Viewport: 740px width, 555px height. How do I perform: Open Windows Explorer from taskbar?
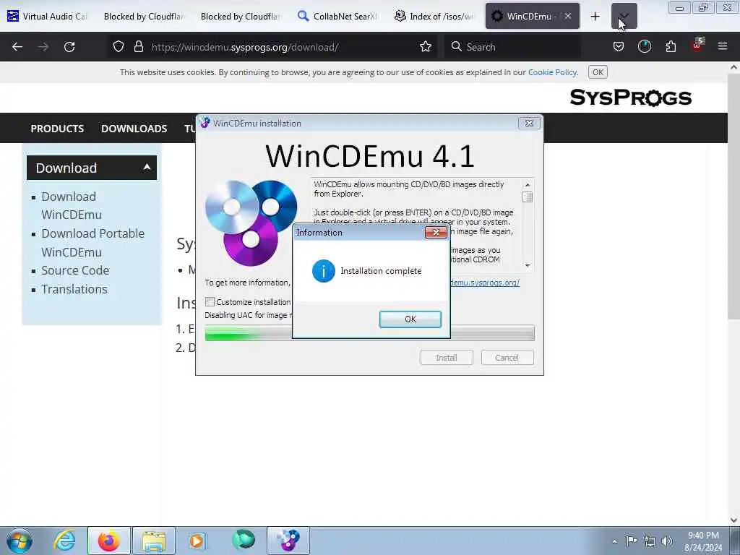154,541
